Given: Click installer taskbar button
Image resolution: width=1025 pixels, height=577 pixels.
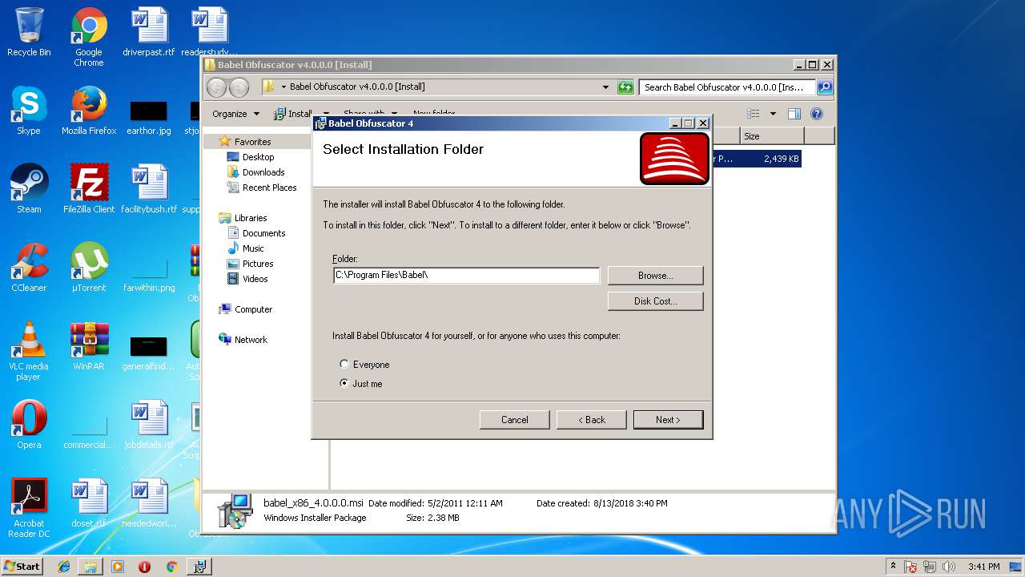Looking at the screenshot, I should [199, 567].
